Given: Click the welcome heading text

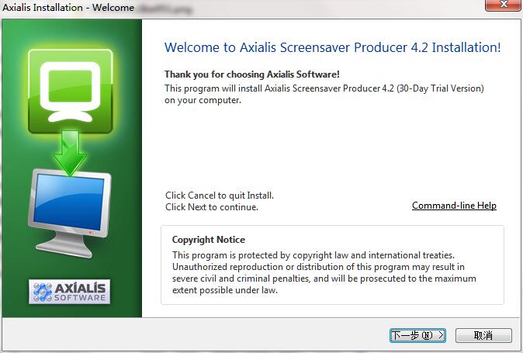Looking at the screenshot, I should tap(333, 47).
